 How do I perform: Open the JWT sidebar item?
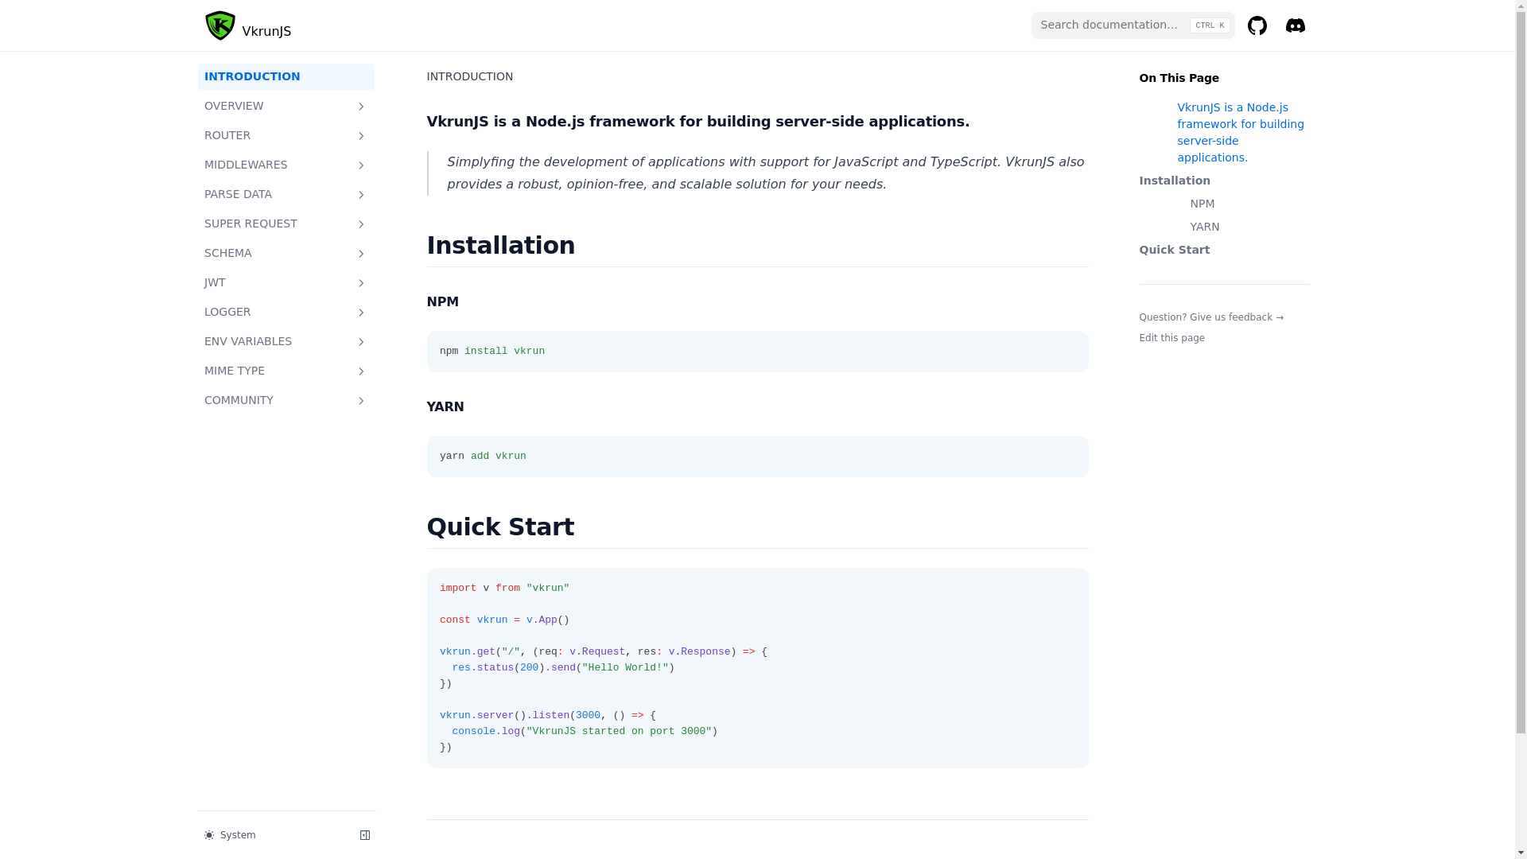point(286,282)
